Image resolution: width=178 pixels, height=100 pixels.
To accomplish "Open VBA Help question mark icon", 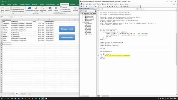I will click(x=121, y=6).
